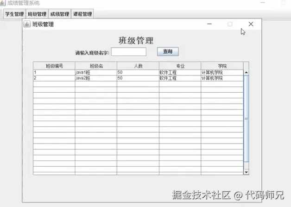Click the table scrollbar down arrow
Screen dimensions: 291x207
coord(246,172)
